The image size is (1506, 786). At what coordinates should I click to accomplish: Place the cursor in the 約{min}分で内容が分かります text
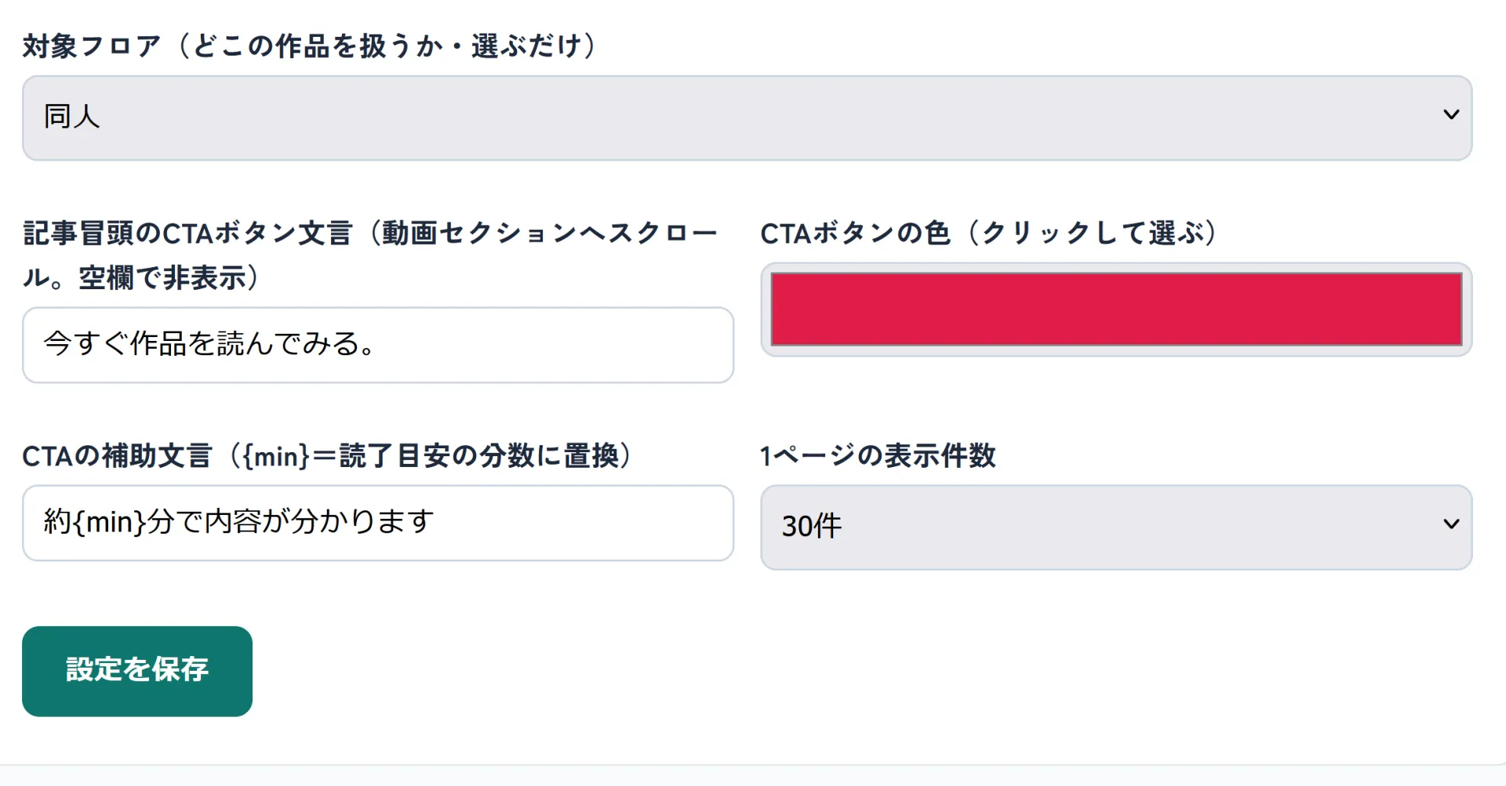(x=238, y=522)
